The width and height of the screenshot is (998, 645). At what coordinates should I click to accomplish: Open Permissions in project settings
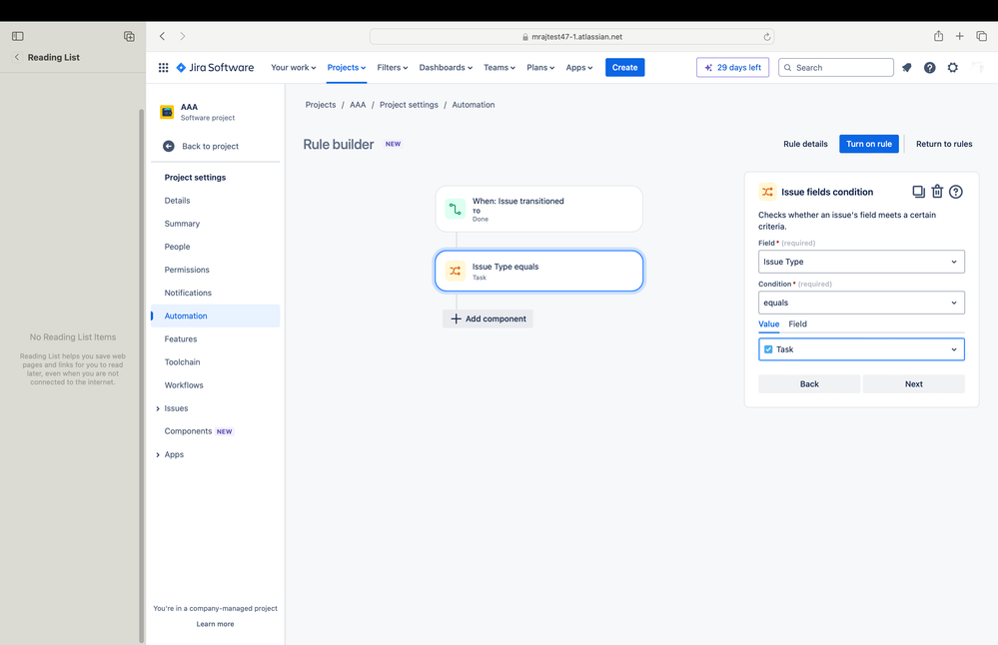[x=187, y=270]
